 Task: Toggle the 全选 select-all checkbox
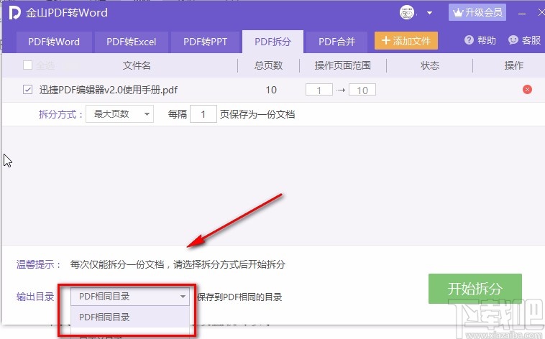[x=27, y=65]
